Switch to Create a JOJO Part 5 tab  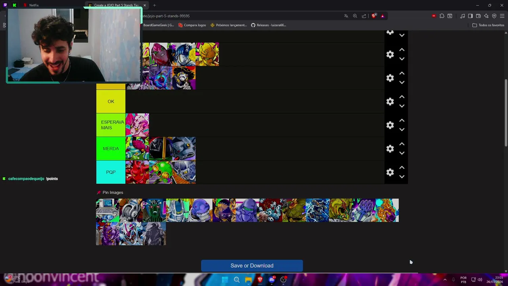(x=116, y=5)
